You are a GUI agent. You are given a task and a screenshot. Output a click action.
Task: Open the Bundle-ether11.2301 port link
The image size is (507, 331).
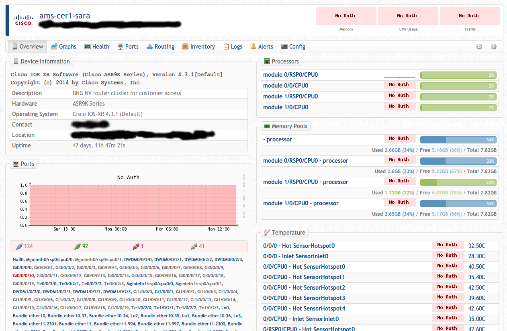(35, 324)
